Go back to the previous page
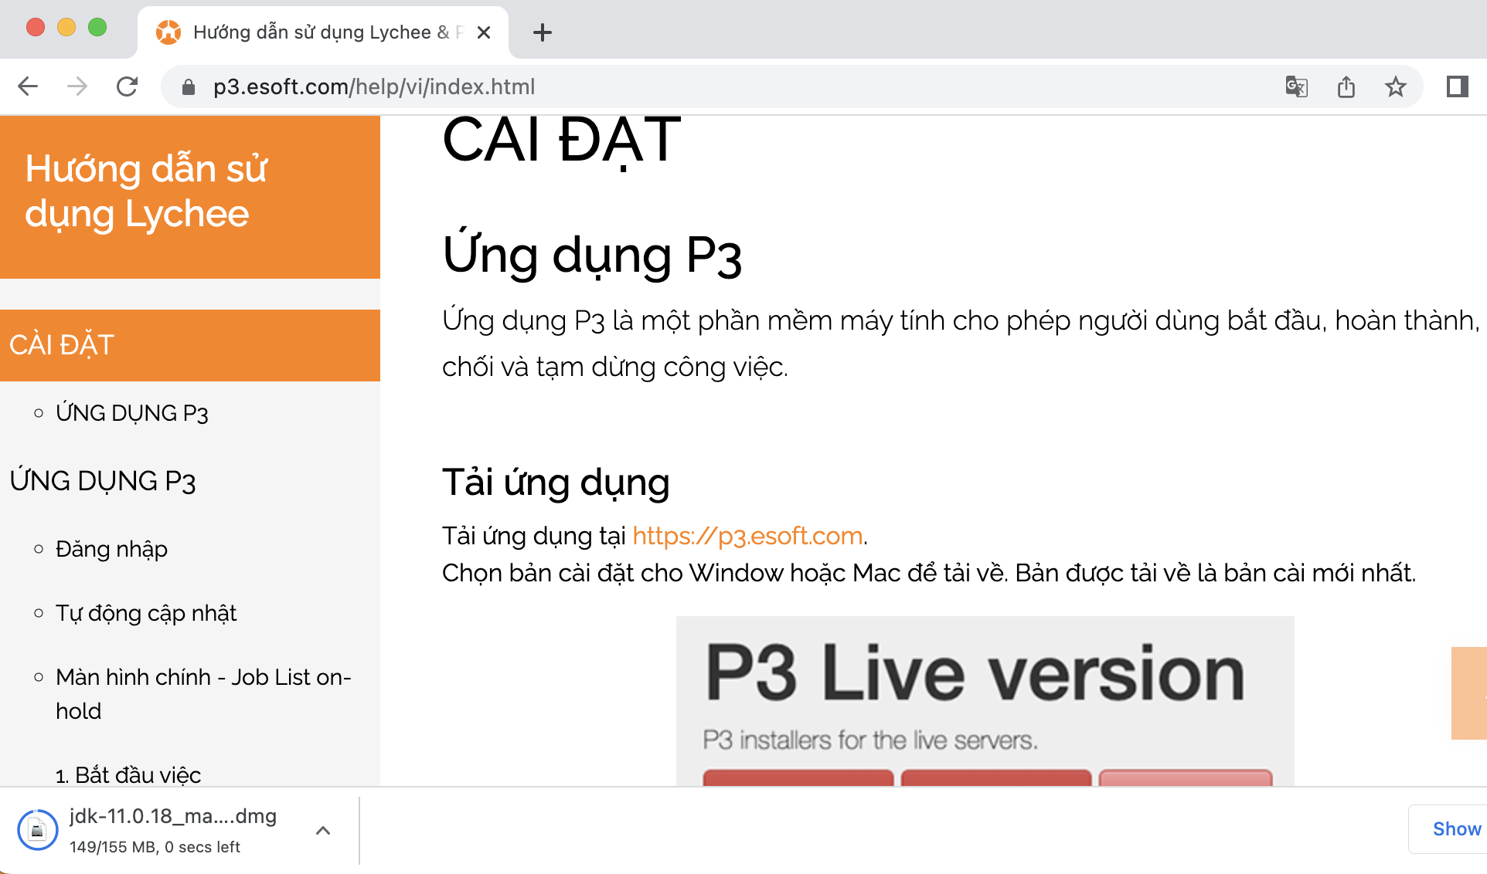1487x874 pixels. pos(28,86)
